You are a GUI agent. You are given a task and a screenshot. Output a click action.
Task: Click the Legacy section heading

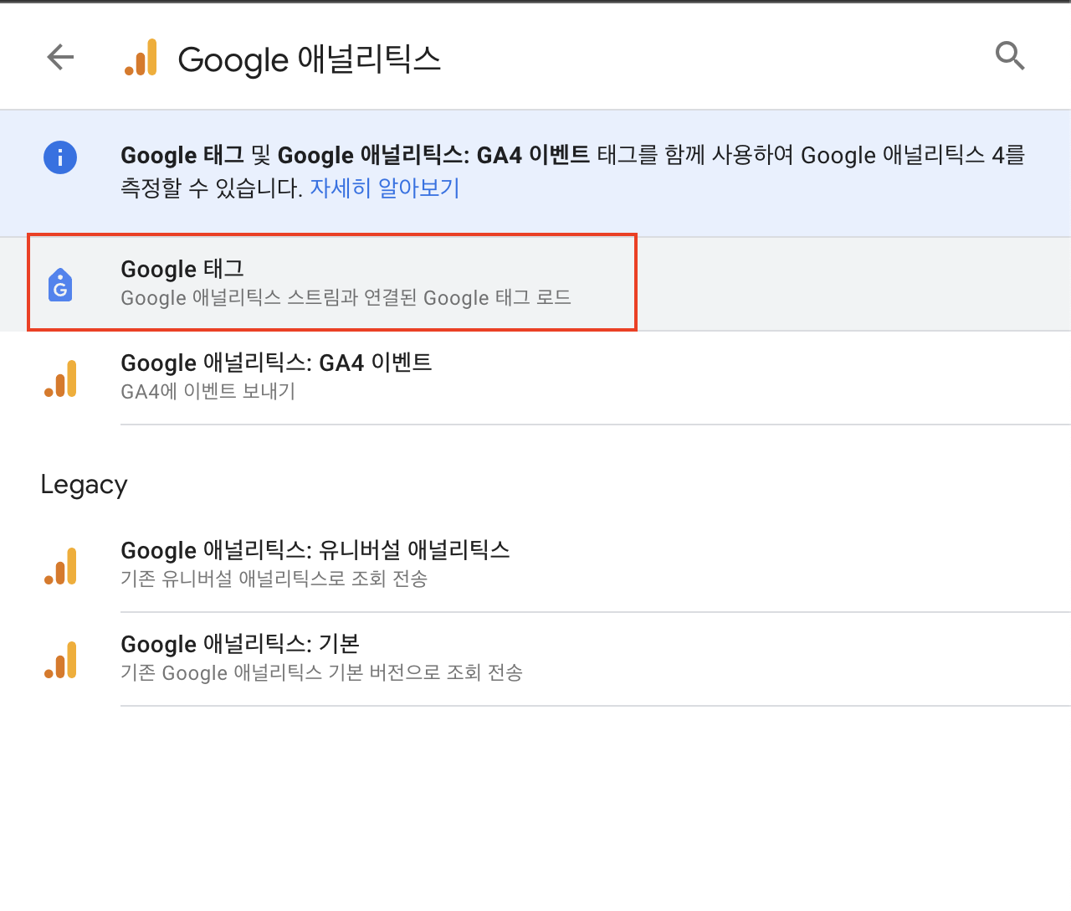click(x=84, y=484)
